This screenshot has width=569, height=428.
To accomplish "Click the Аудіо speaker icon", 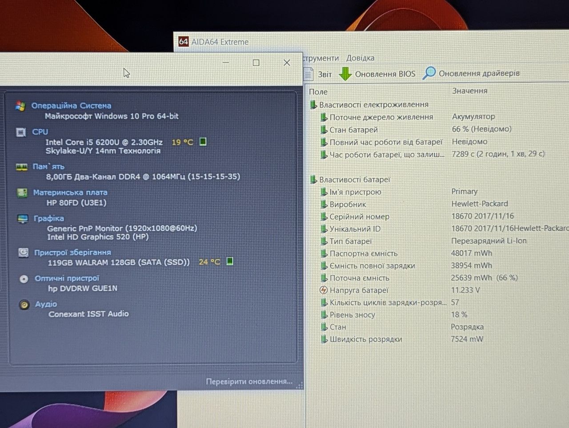I will [x=24, y=304].
